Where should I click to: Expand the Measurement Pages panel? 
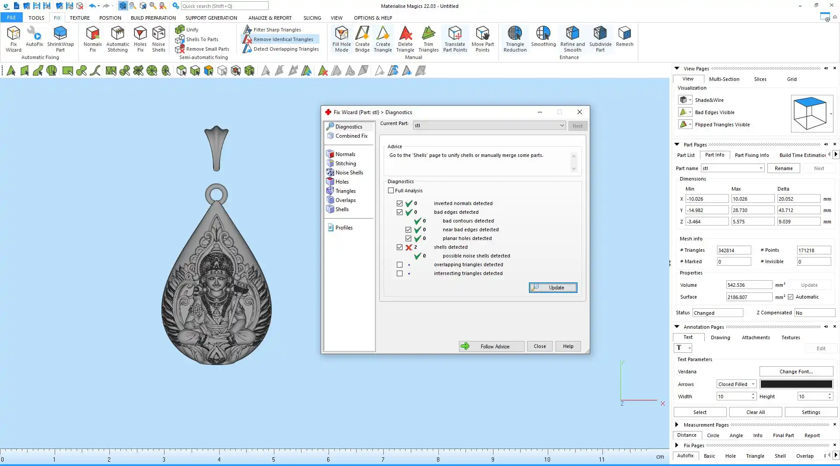point(677,424)
